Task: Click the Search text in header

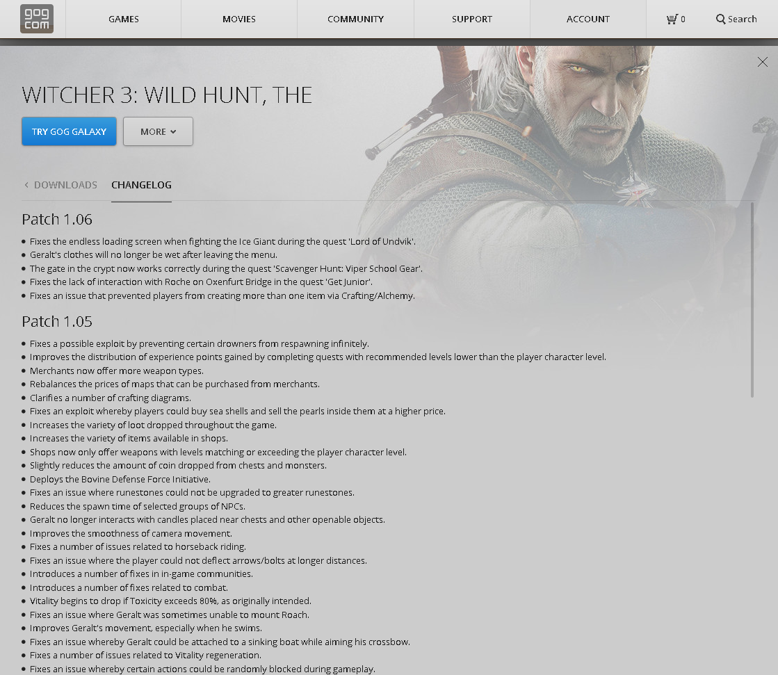Action: (743, 19)
